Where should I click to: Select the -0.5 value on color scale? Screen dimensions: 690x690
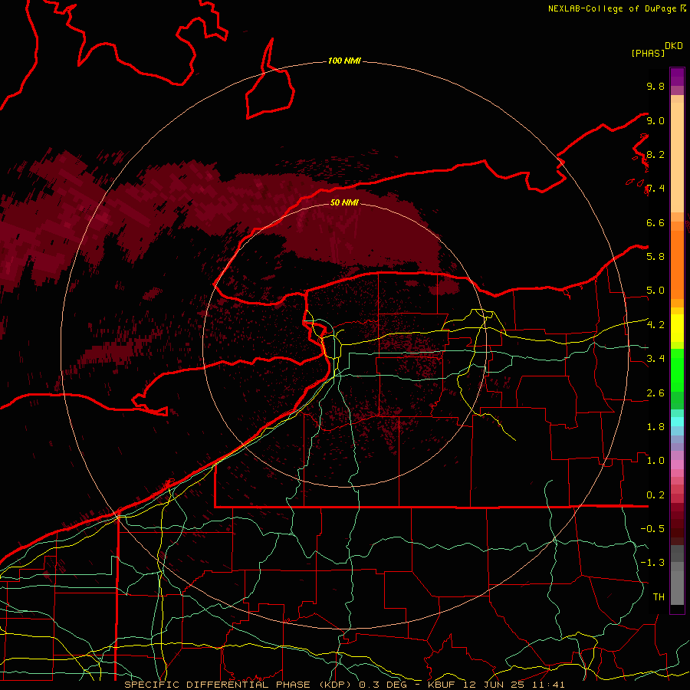pyautogui.click(x=652, y=529)
